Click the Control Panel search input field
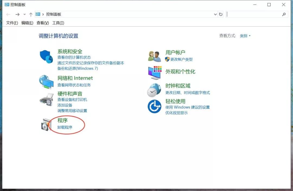 coord(257,14)
